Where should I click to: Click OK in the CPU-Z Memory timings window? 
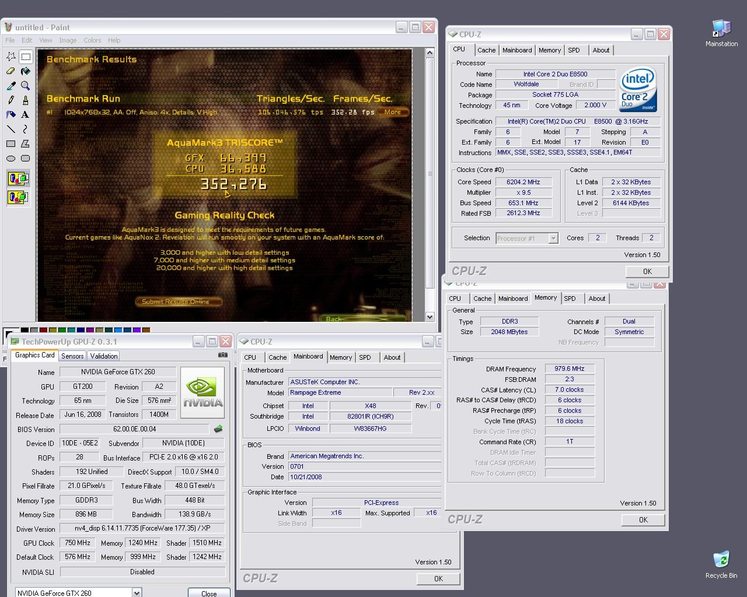(x=643, y=520)
